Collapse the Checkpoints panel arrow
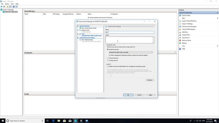The image size is (219, 123). [176, 53]
